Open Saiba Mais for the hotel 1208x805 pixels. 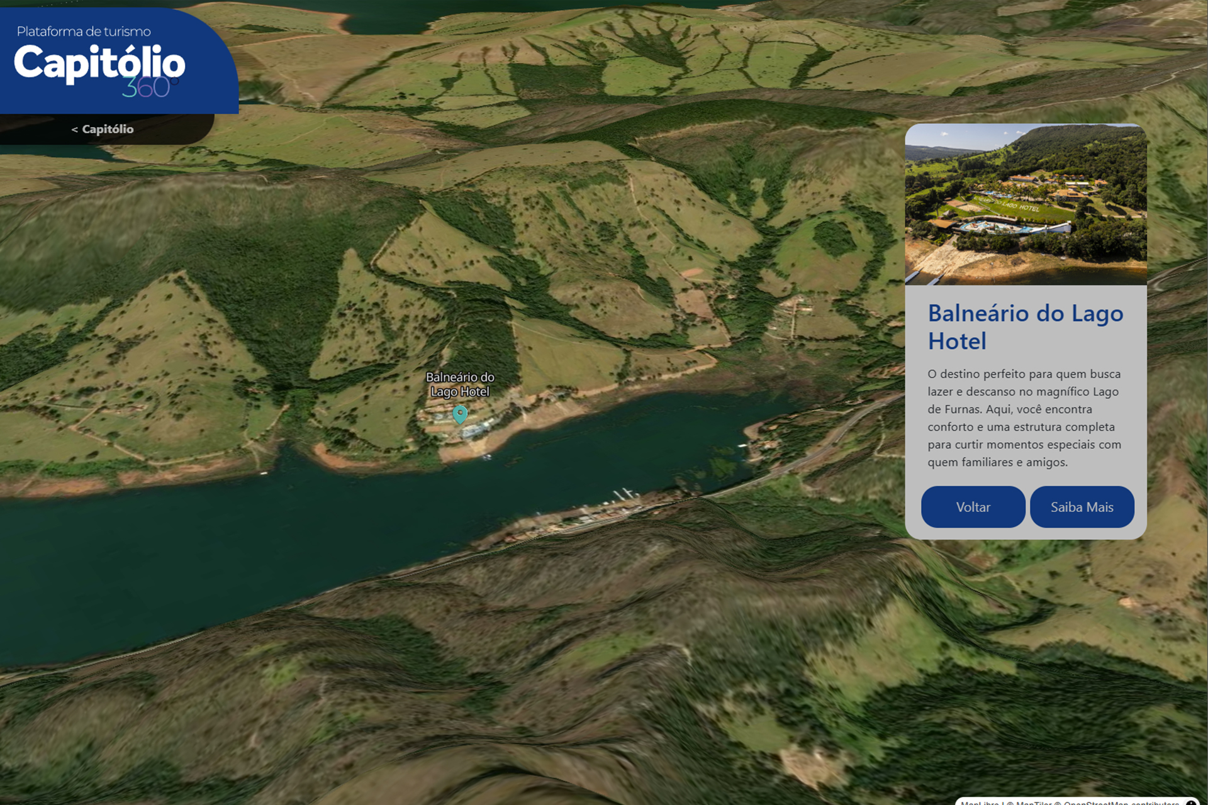[x=1082, y=507]
